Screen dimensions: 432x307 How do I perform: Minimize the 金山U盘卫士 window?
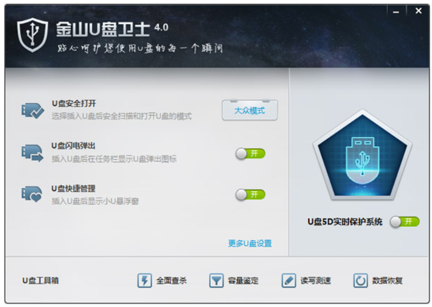click(x=396, y=11)
